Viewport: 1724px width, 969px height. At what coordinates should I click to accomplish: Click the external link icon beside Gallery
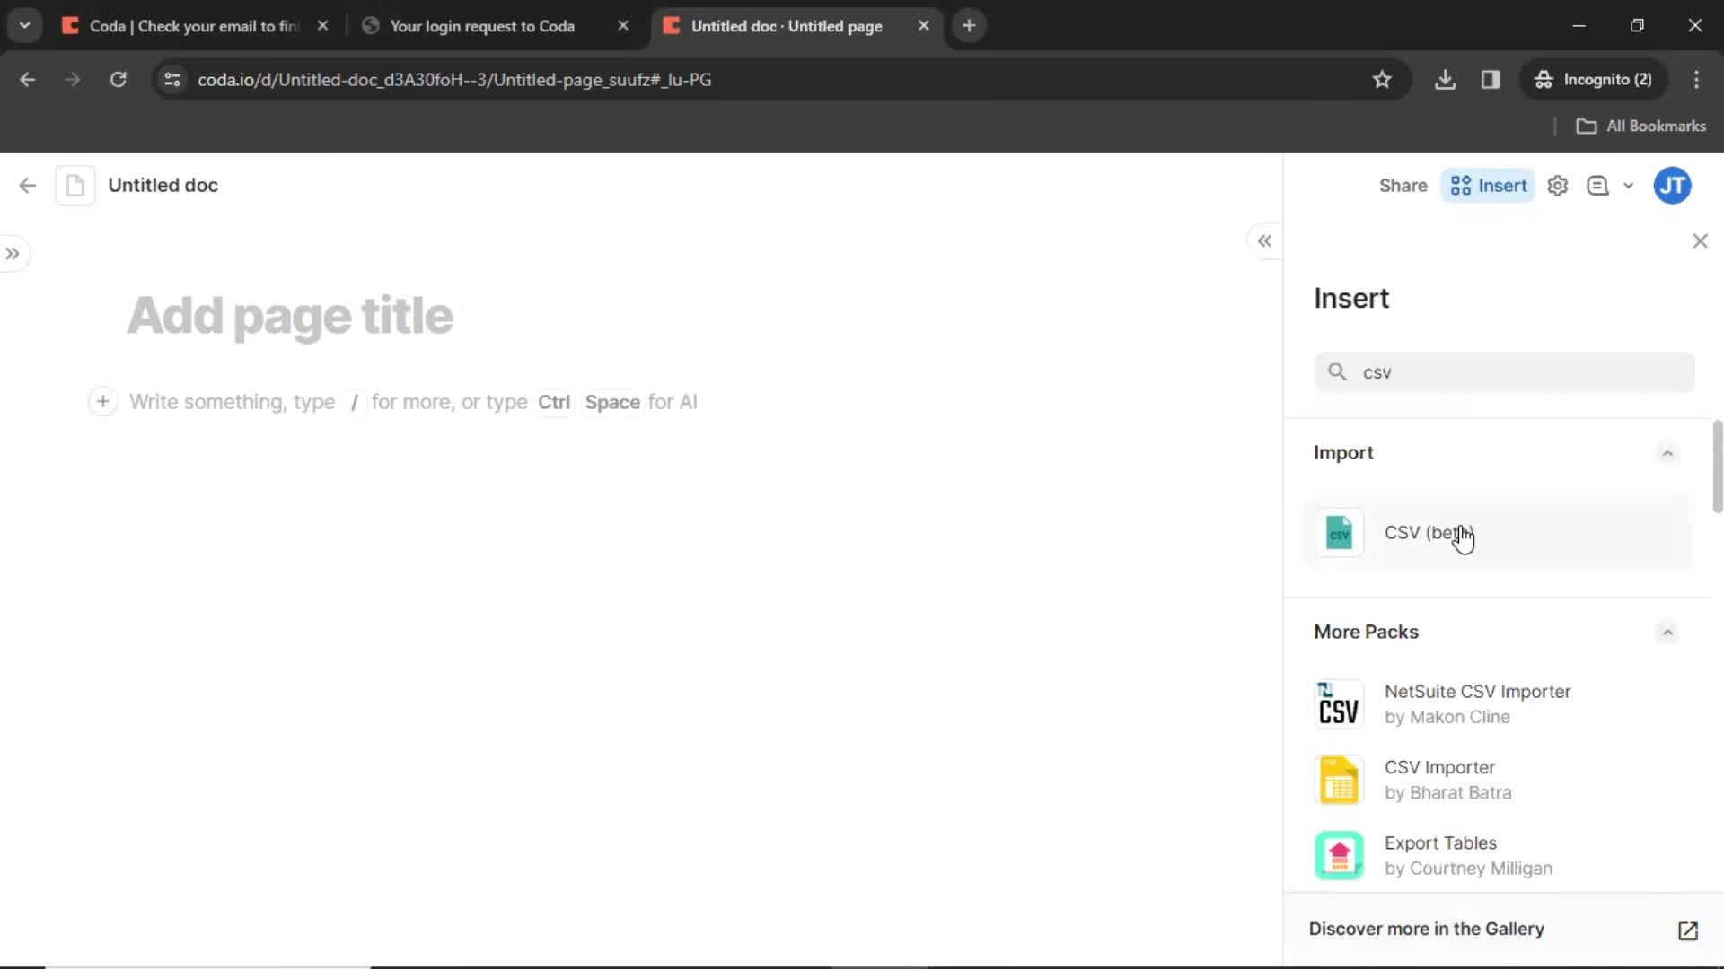(x=1687, y=930)
